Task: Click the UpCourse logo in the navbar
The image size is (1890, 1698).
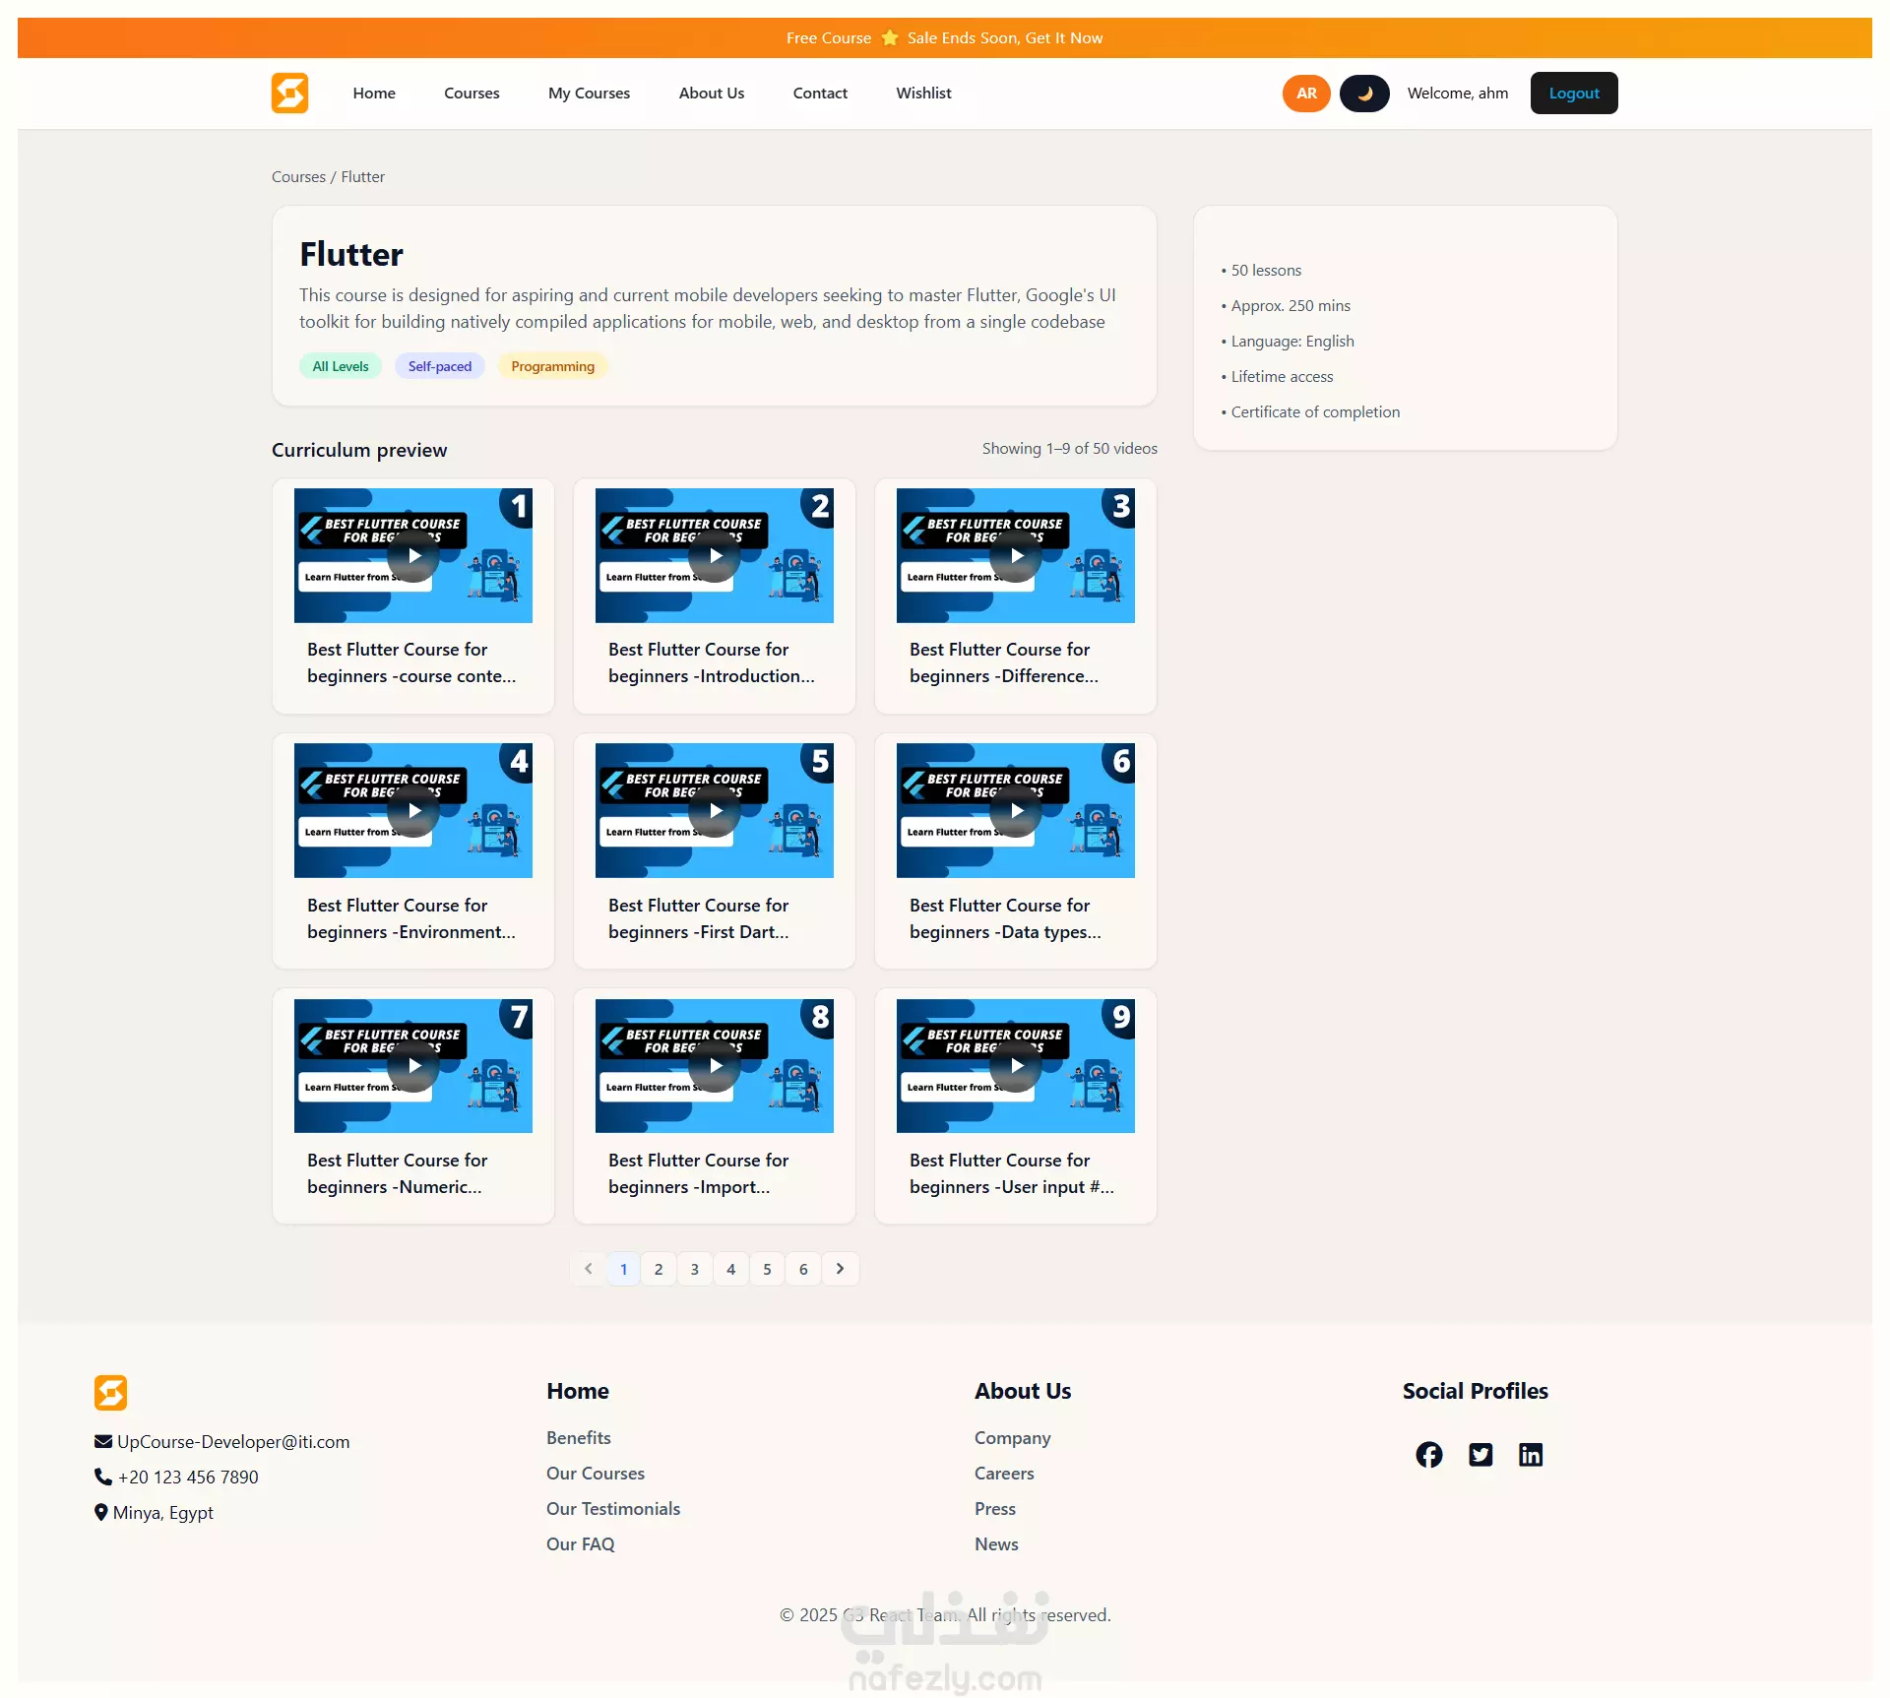Action: [289, 93]
